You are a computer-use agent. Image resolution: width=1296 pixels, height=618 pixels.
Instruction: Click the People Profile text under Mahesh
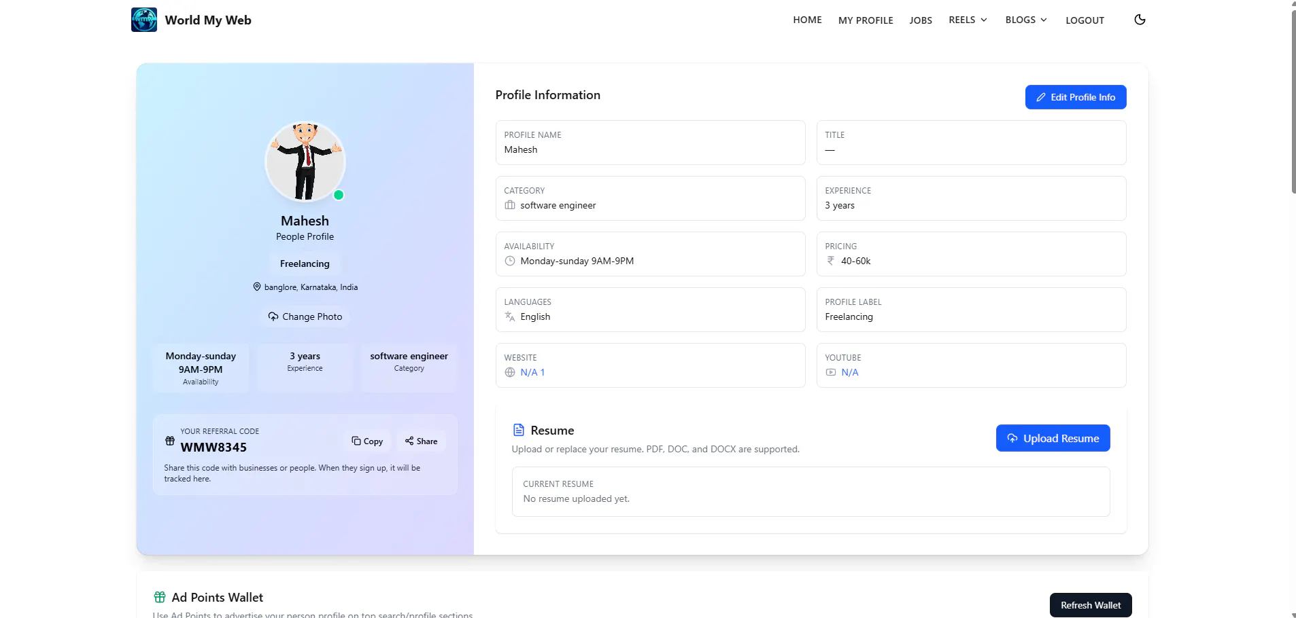coord(305,236)
